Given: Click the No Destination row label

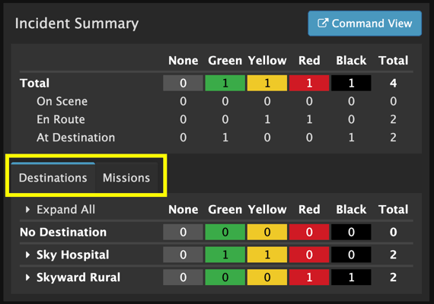Looking at the screenshot, I should [x=63, y=232].
